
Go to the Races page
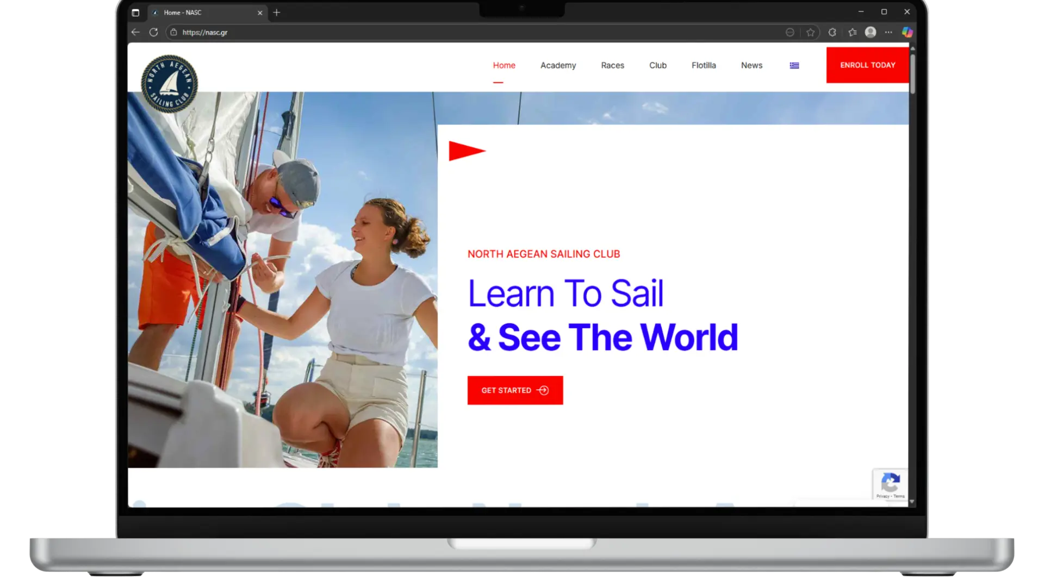click(x=612, y=65)
